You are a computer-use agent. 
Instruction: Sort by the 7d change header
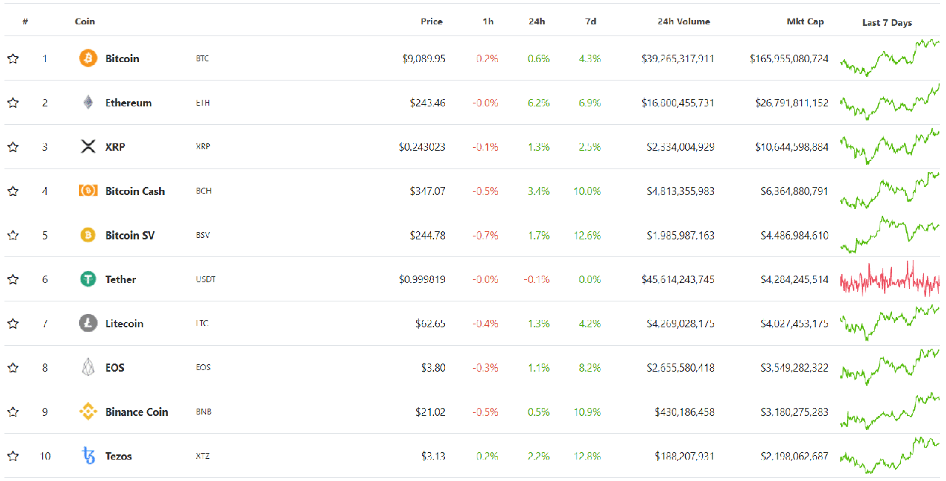coord(591,21)
